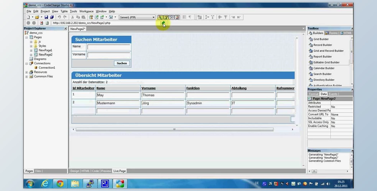Sort by the Vorname column header link

[x=148, y=88]
